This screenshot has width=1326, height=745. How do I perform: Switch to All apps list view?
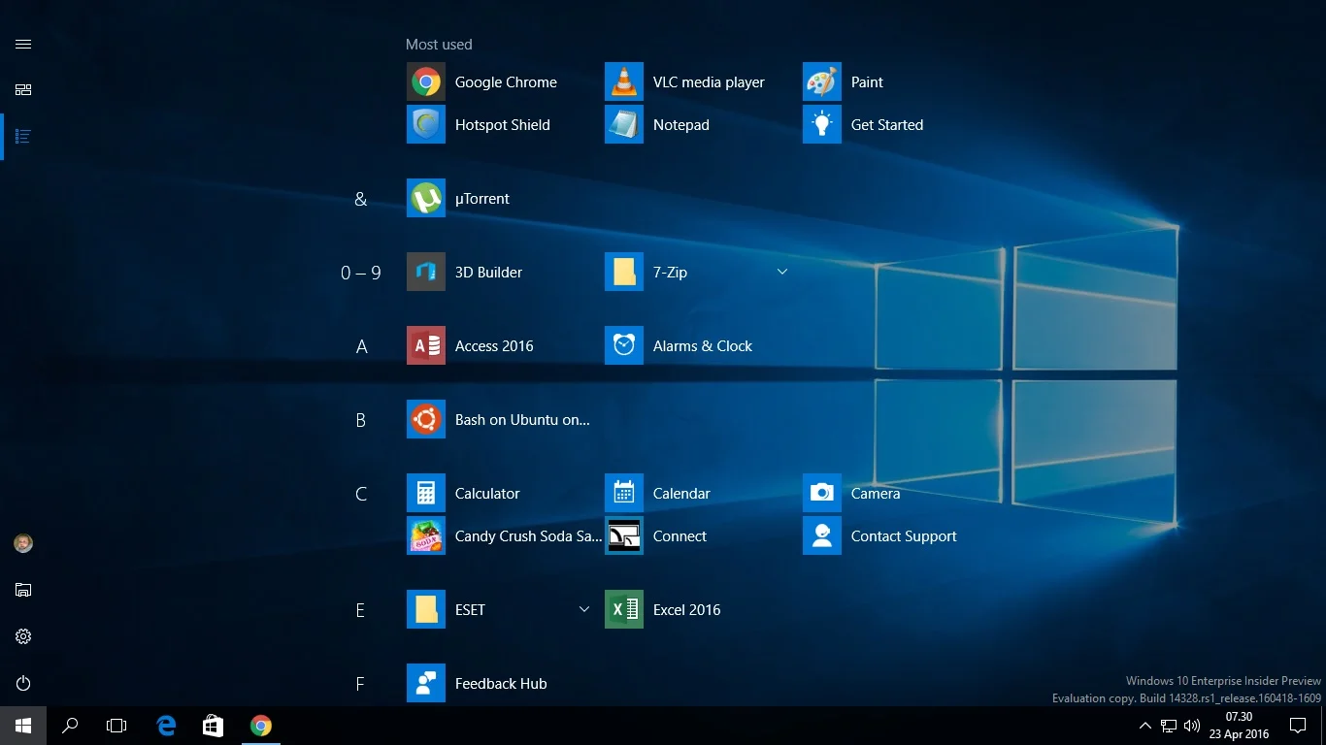23,137
